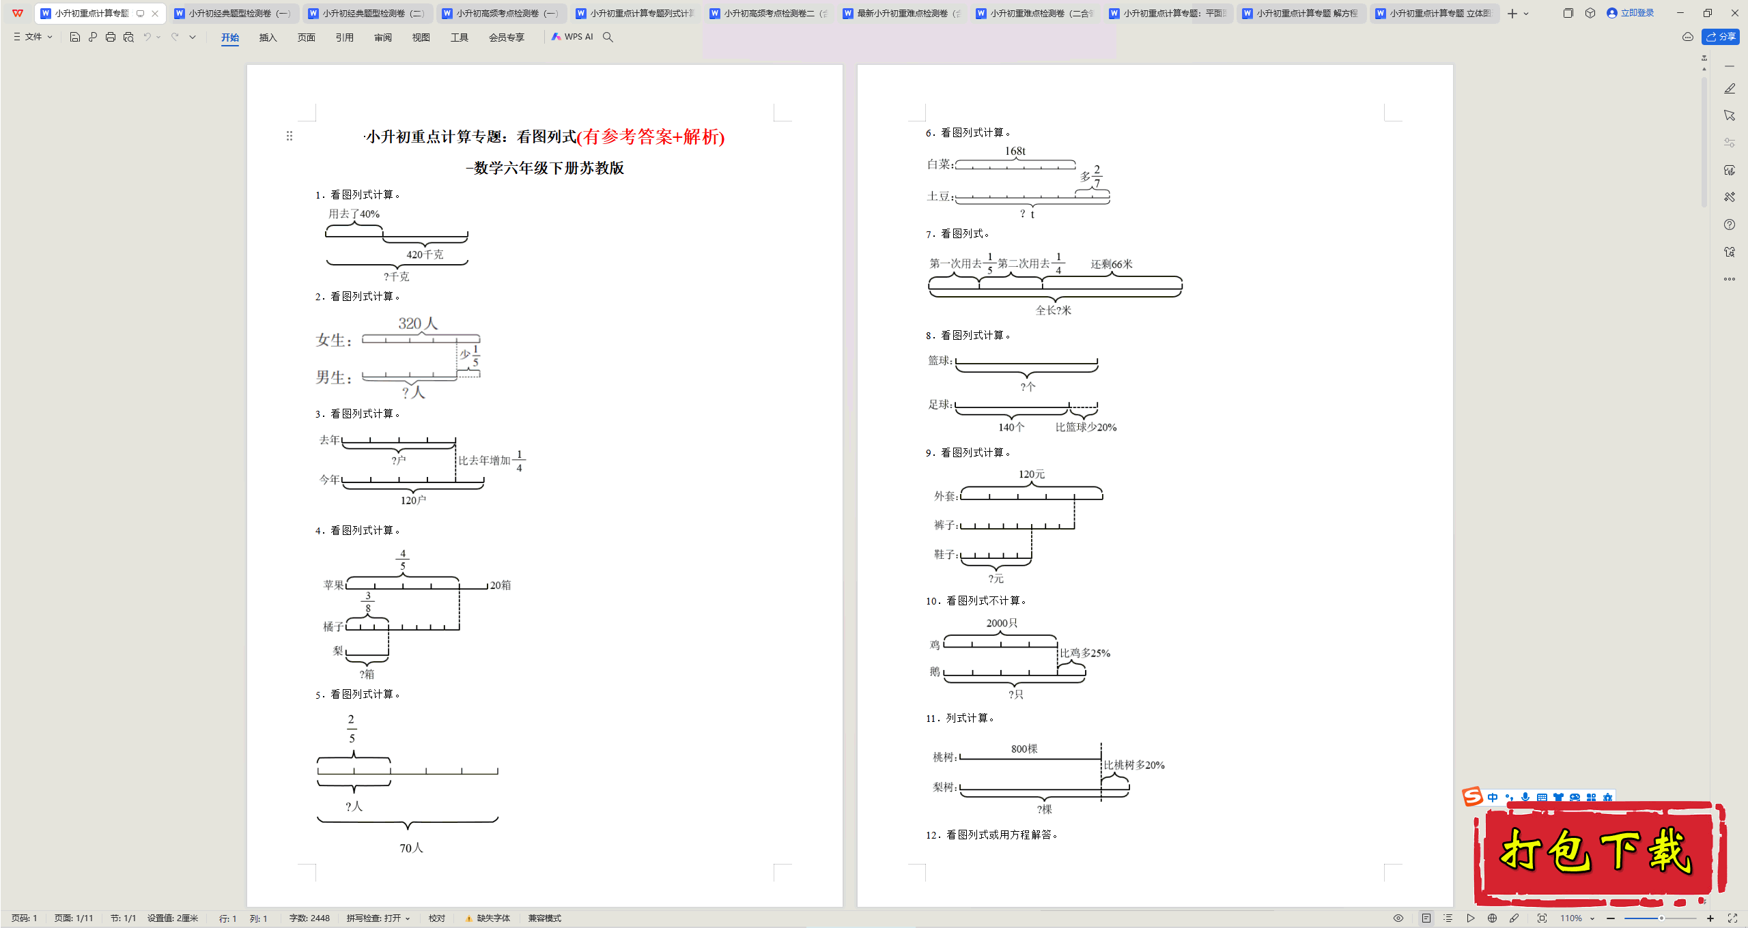1748x928 pixels.
Task: Click the undo arrow icon
Action: [147, 37]
